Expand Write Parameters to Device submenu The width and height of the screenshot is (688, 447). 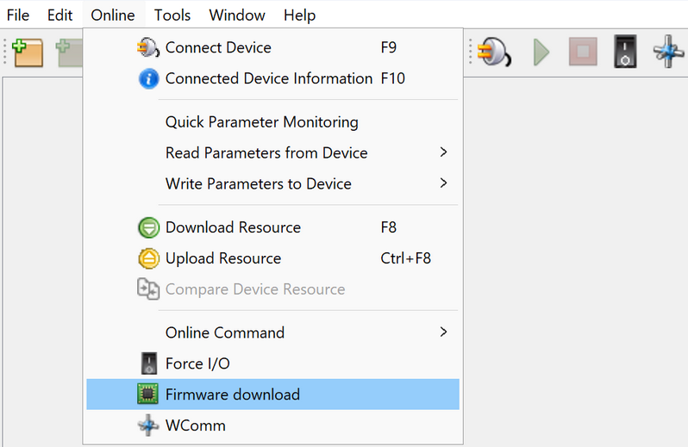(x=443, y=183)
